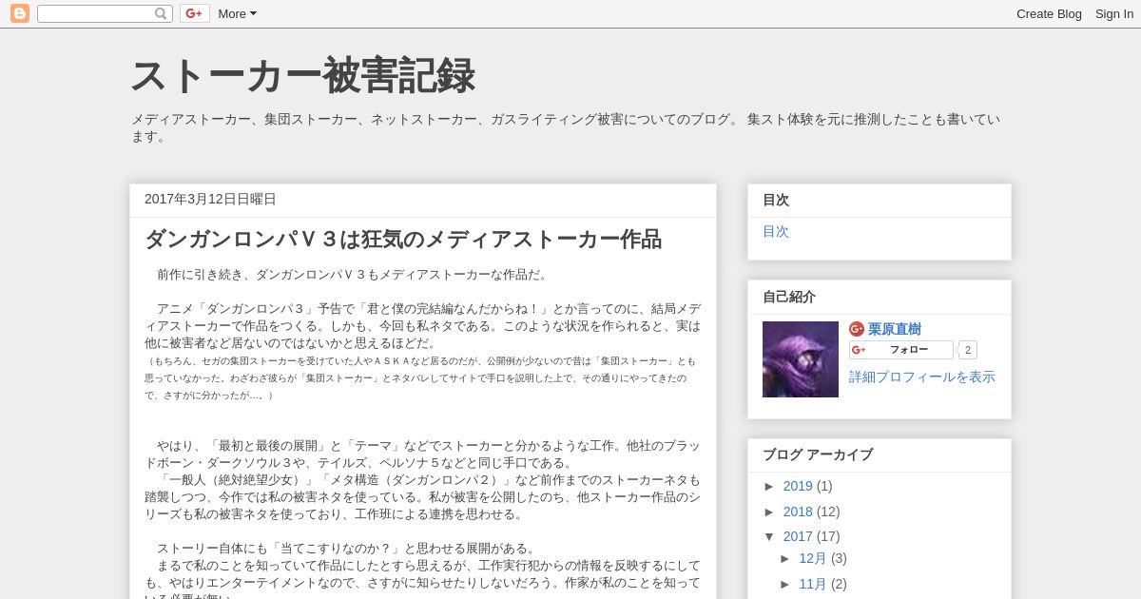Image resolution: width=1141 pixels, height=599 pixels.
Task: Click the Google+ フォロー button
Action: coord(901,350)
